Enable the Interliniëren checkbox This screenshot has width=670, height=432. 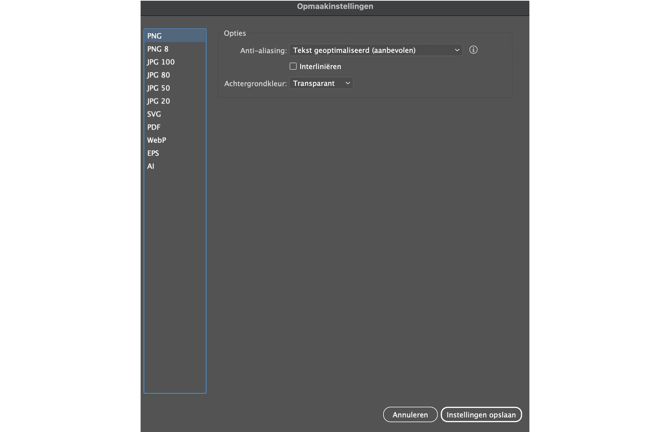click(293, 66)
